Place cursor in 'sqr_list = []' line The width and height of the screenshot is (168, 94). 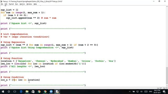tap(9, 10)
